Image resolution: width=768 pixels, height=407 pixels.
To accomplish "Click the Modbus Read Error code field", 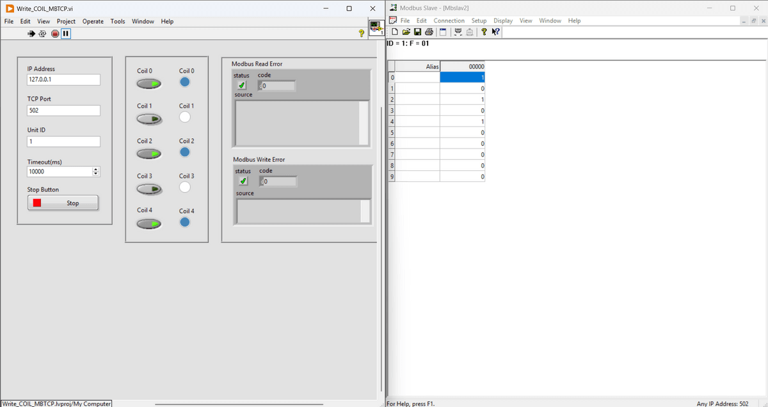I will tap(278, 86).
